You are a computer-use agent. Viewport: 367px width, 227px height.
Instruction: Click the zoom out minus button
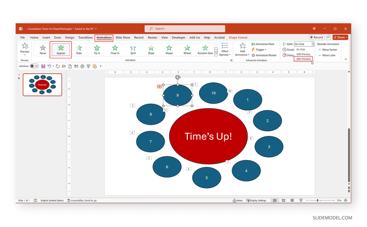tap(308, 200)
